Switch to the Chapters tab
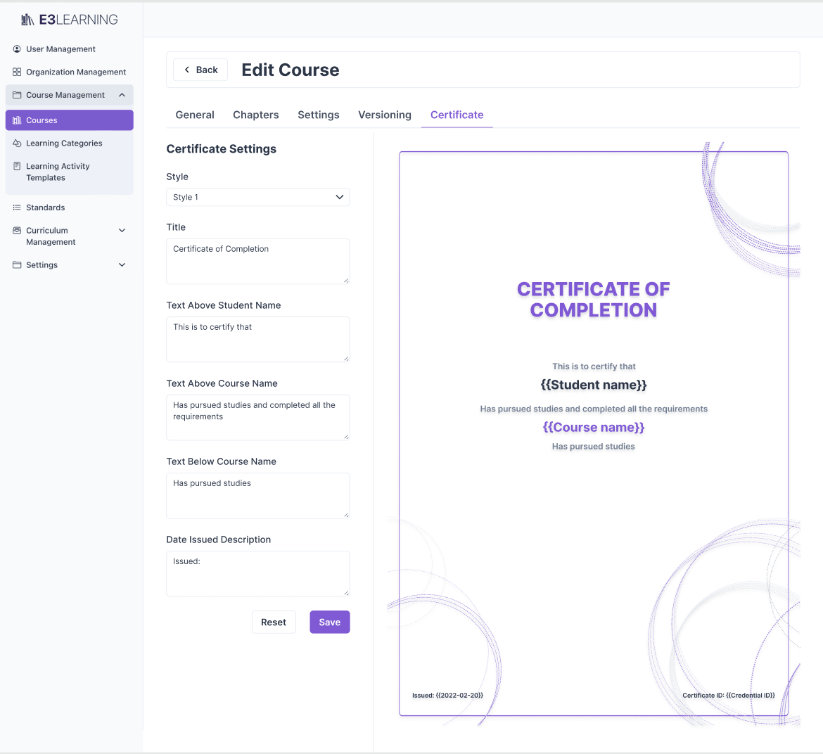This screenshot has height=754, width=823. click(255, 115)
